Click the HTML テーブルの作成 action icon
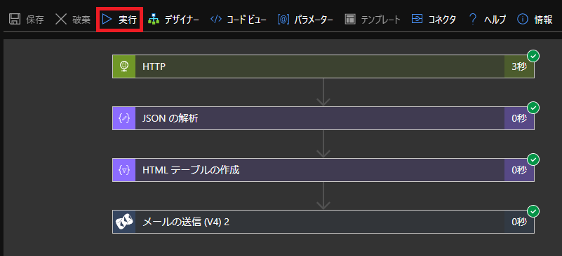The width and height of the screenshot is (562, 256). [124, 170]
